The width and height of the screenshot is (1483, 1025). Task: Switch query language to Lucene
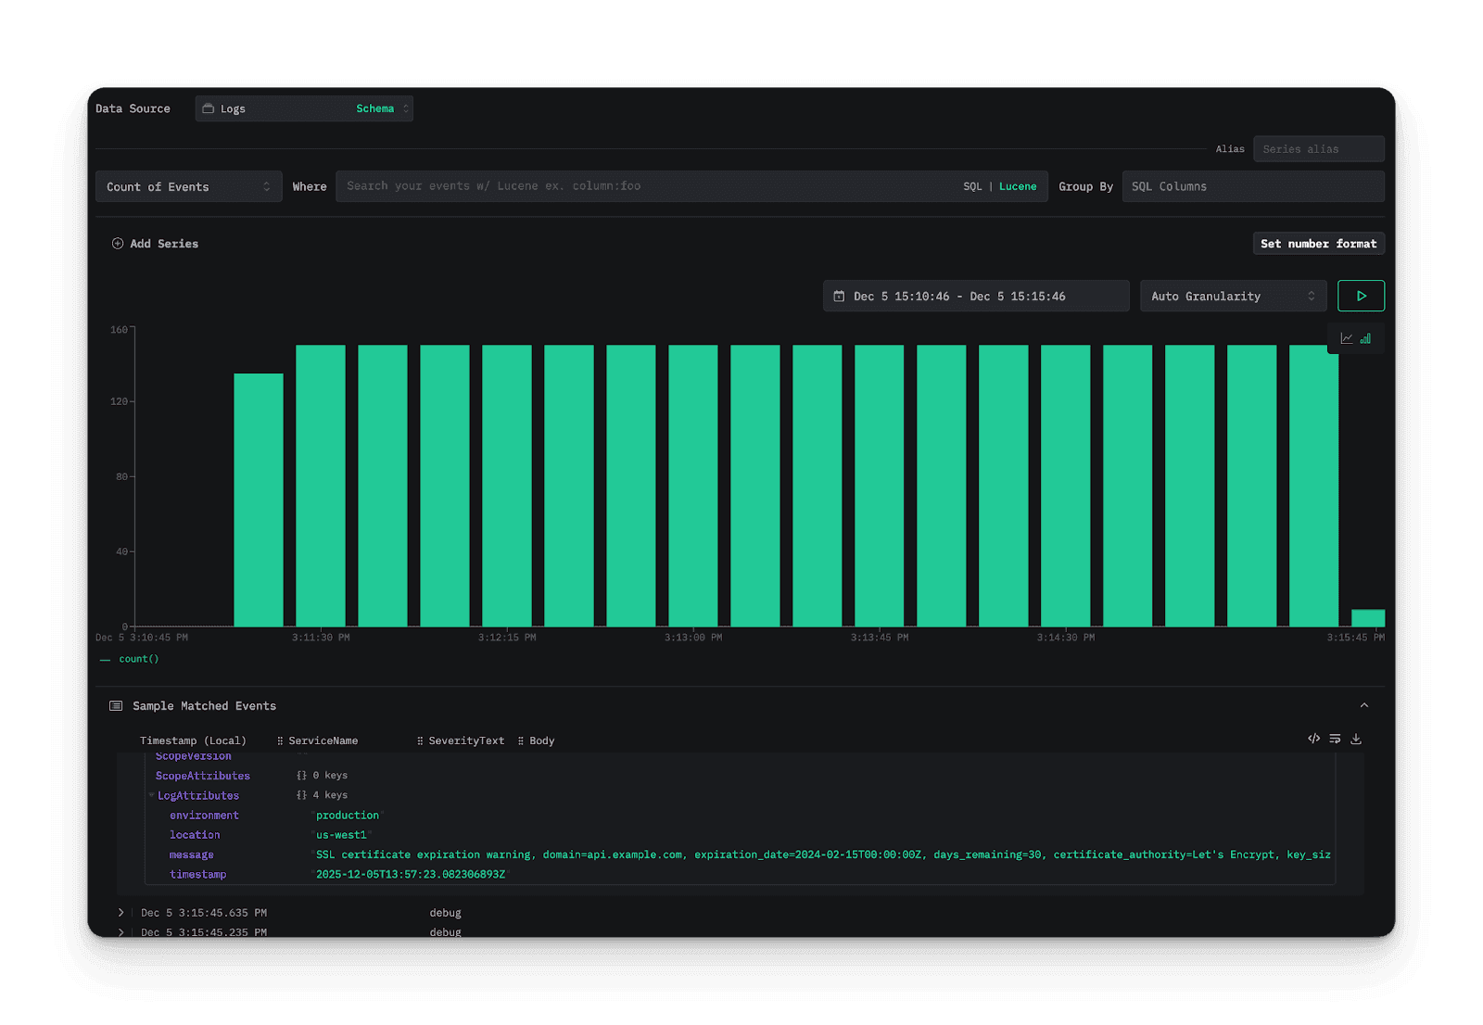1018,186
